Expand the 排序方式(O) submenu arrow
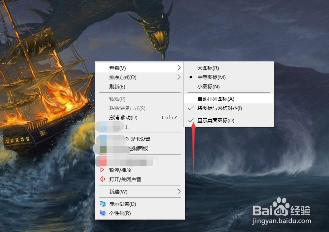The height and width of the screenshot is (232, 329). (x=179, y=77)
